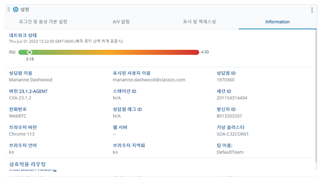Click the 0.18 latency value

pyautogui.click(x=30, y=59)
